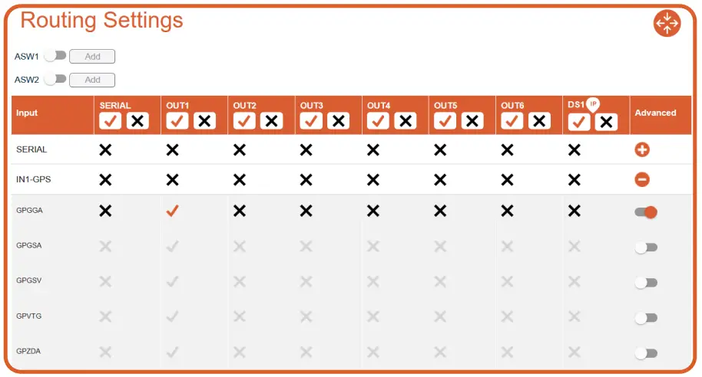
Task: Enable the GPGSA advanced toggle
Action: tap(646, 248)
